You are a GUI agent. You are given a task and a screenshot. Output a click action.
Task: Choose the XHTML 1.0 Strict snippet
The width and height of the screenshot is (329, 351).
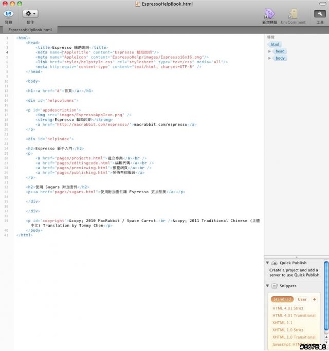click(x=287, y=330)
